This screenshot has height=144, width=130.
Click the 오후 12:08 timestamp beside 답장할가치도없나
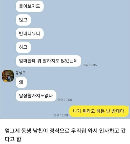[x=65, y=100]
